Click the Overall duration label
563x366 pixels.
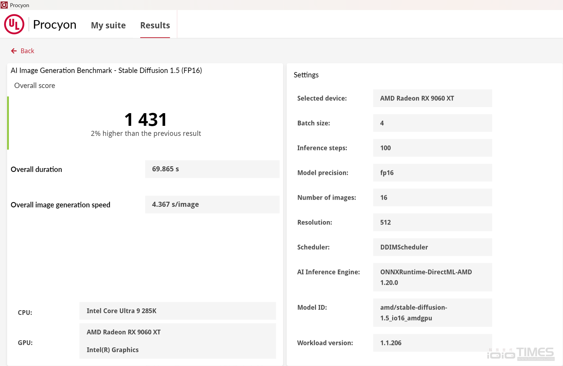[36, 169]
